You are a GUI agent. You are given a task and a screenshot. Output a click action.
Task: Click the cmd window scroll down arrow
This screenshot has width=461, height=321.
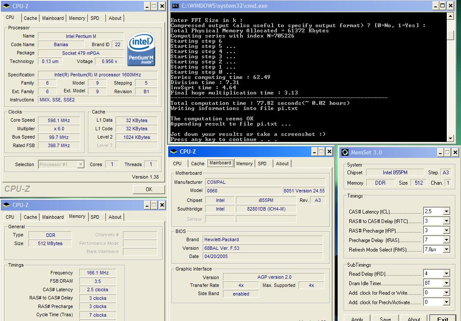(x=450, y=138)
